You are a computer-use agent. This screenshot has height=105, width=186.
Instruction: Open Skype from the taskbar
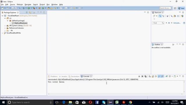pyautogui.click(x=104, y=102)
